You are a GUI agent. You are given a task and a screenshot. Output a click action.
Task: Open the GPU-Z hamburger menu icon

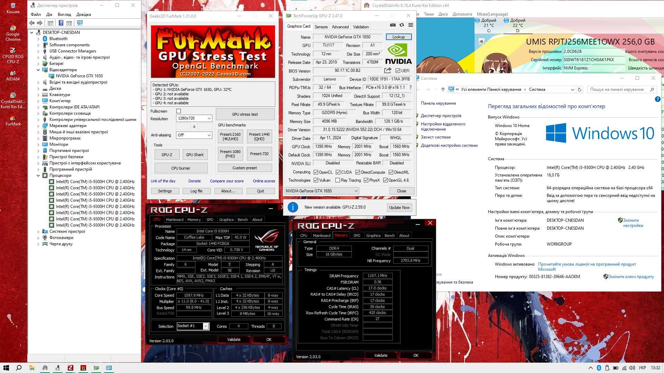[411, 25]
